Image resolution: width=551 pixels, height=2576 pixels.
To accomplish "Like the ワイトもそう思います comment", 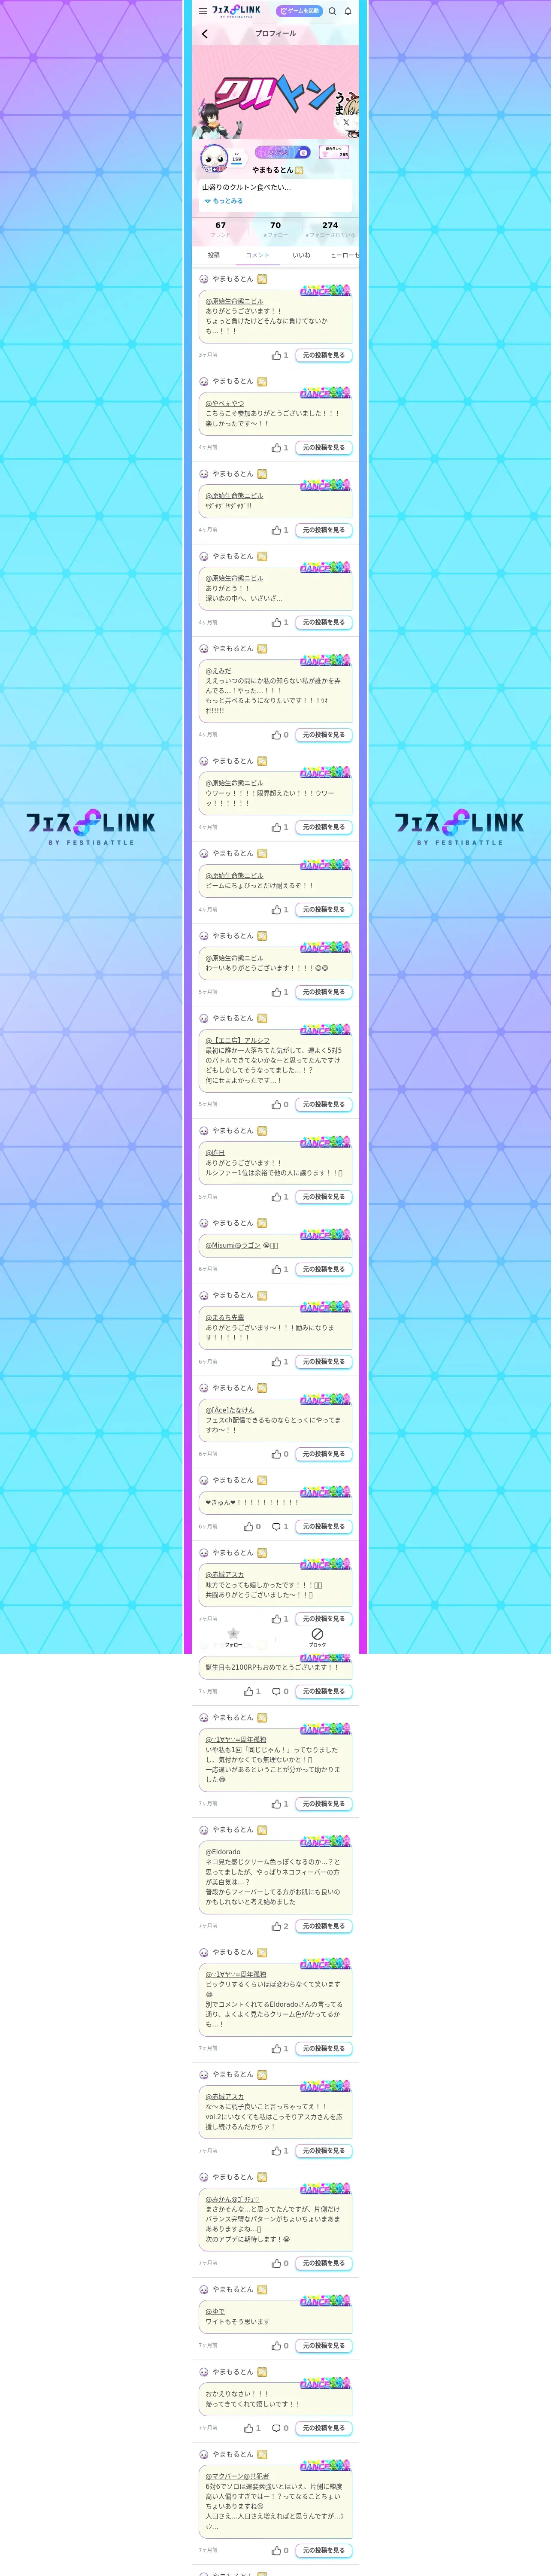I will coord(276,2346).
